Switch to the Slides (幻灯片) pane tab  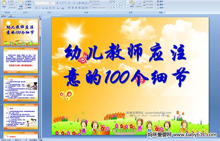(4, 16)
